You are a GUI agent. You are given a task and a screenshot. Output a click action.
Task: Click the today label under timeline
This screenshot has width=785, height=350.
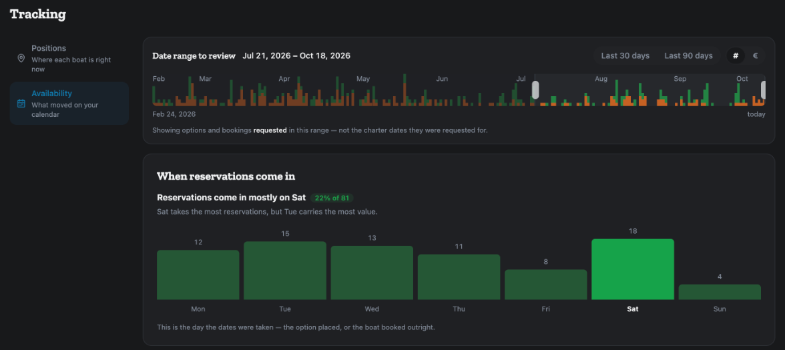click(x=756, y=114)
